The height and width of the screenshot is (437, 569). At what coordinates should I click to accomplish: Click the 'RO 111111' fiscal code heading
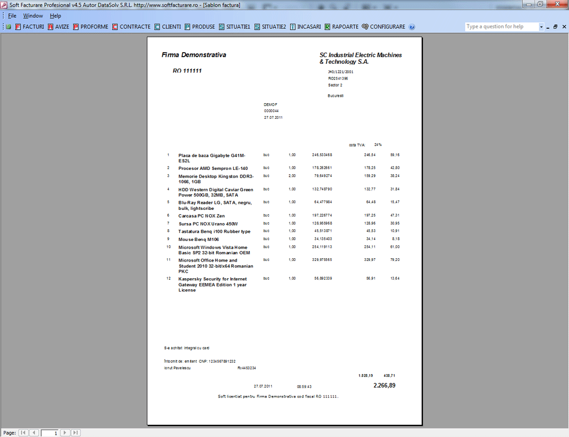[187, 71]
